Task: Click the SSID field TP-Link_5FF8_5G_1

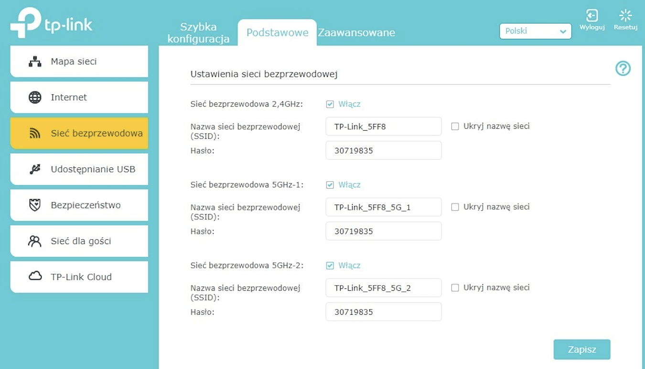Action: (384, 207)
